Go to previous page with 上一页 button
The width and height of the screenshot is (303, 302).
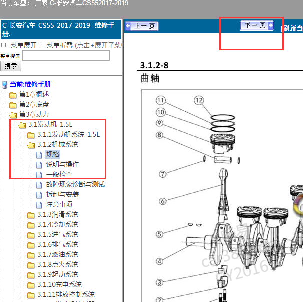(142, 26)
